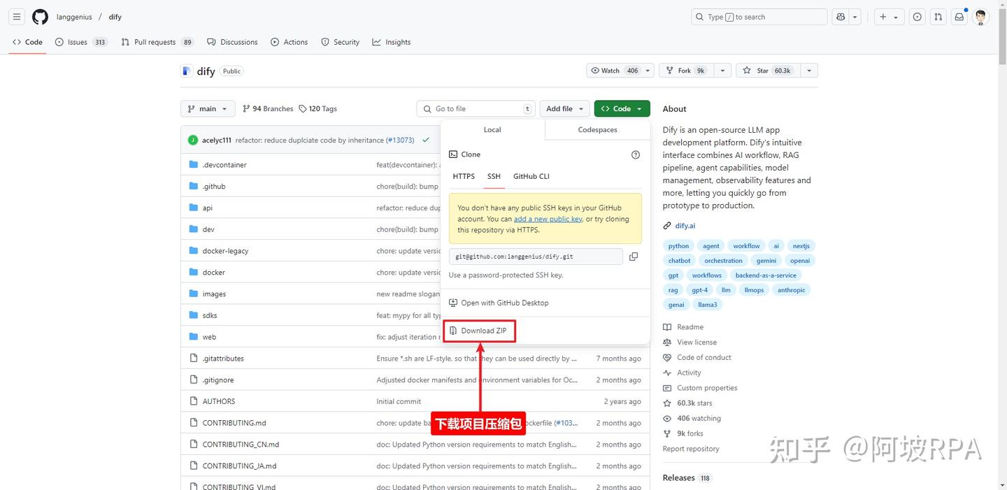Open the docker-legacy folder
This screenshot has width=1007, height=490.
tap(225, 251)
